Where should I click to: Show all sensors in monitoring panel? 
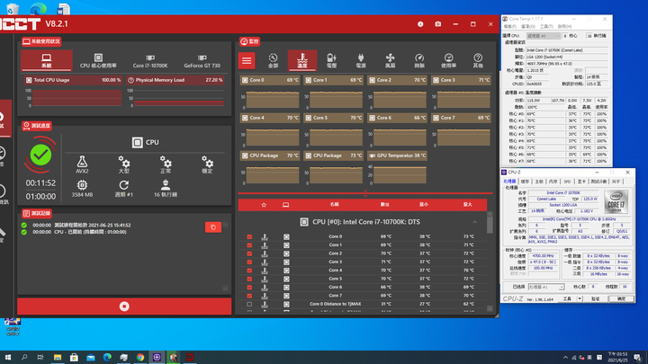click(x=274, y=61)
